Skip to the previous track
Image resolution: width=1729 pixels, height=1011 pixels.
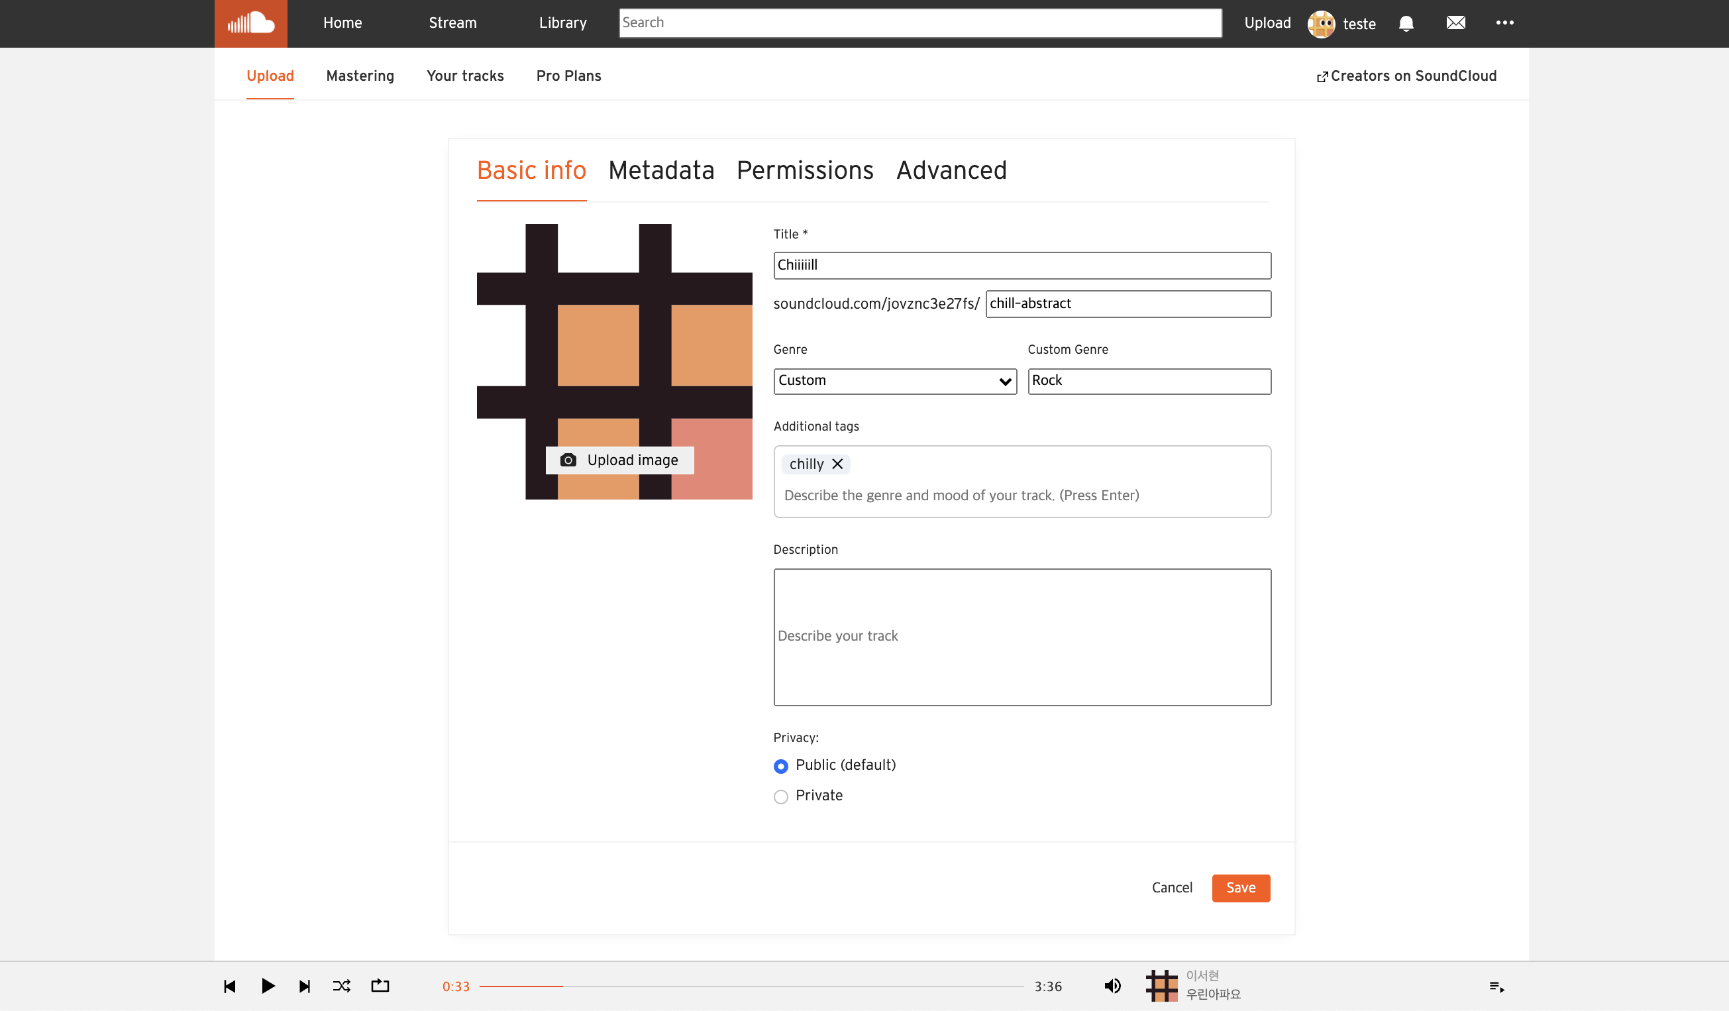(230, 986)
